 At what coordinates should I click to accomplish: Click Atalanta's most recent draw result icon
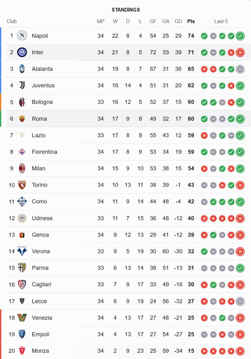(240, 69)
